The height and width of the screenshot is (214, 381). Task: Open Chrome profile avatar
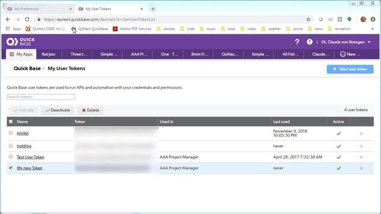pyautogui.click(x=363, y=19)
